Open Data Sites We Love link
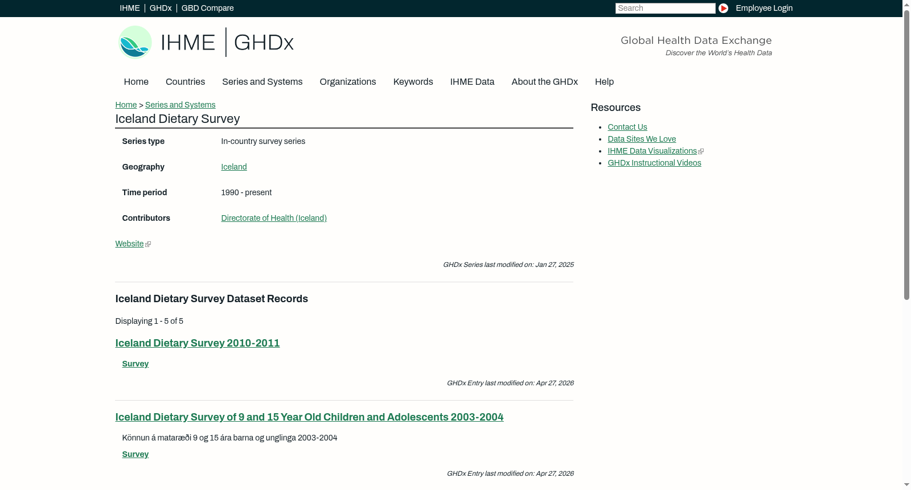This screenshot has height=490, width=911. (642, 139)
